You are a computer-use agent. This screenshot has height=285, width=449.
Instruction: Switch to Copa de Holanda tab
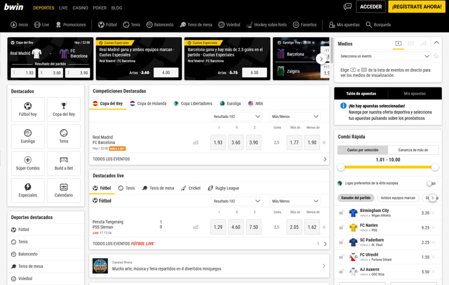coord(148,104)
